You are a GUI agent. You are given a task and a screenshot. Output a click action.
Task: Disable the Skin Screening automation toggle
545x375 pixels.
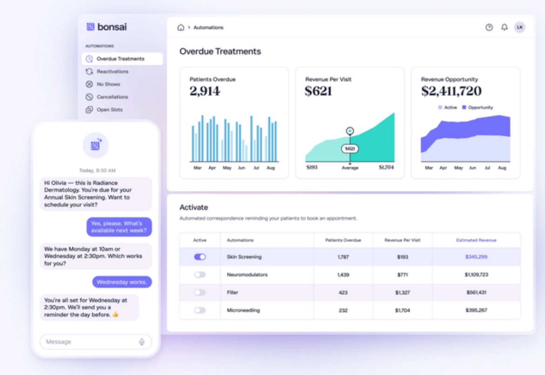click(x=200, y=257)
